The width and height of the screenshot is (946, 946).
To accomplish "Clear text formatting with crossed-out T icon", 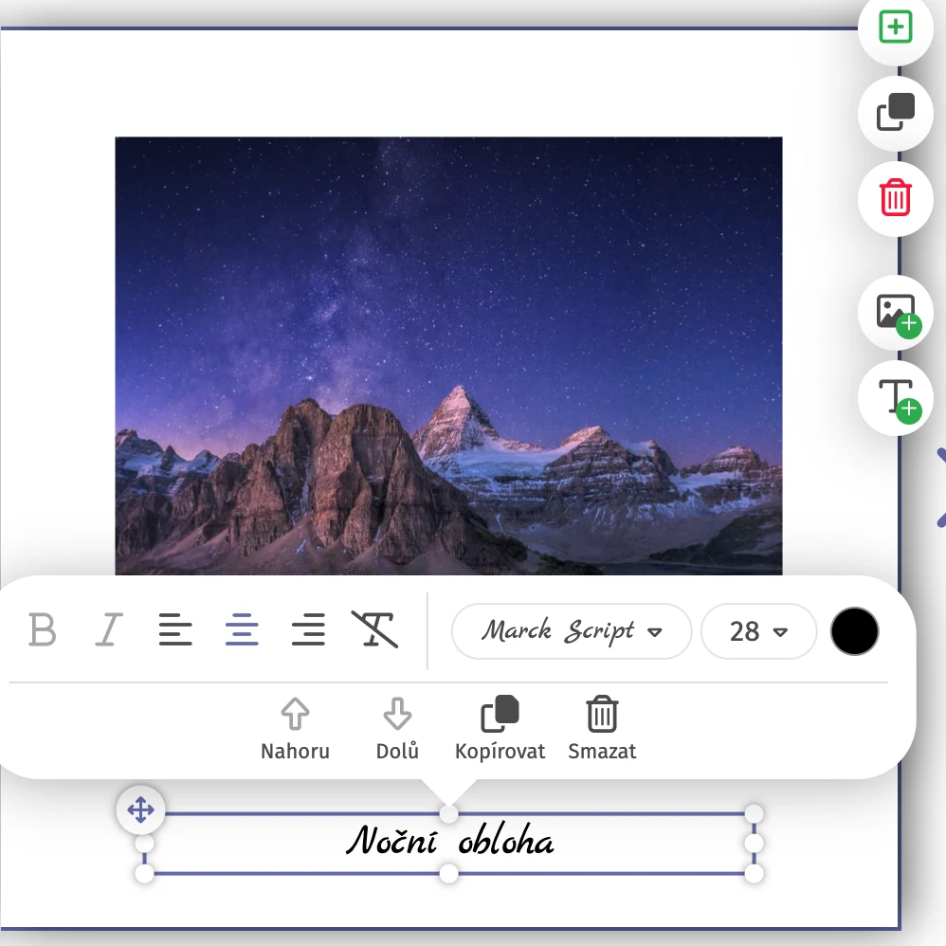I will pyautogui.click(x=374, y=629).
